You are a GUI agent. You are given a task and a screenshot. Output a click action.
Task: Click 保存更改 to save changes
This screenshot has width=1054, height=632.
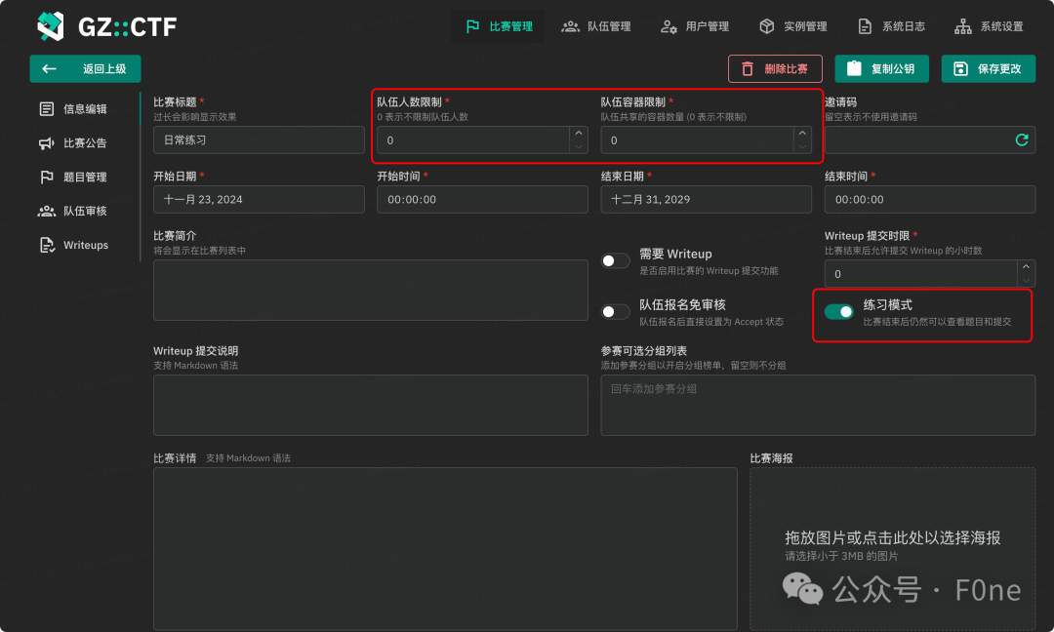(988, 68)
